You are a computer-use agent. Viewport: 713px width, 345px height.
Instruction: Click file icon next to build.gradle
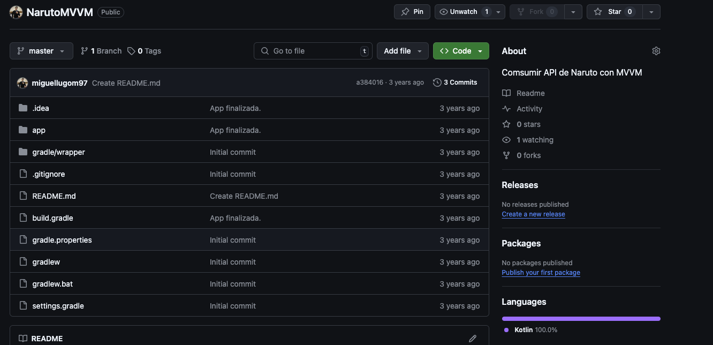tap(23, 218)
